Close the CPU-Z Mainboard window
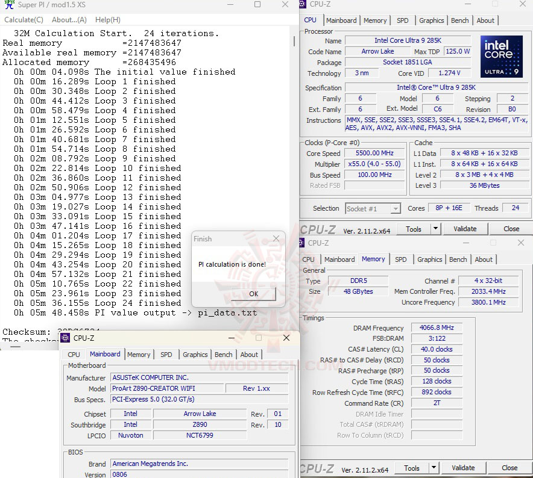This screenshot has width=533, height=478. click(286, 338)
